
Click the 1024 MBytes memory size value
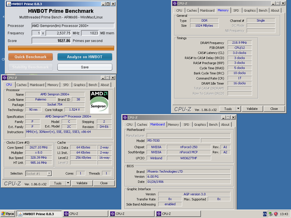tap(204, 26)
